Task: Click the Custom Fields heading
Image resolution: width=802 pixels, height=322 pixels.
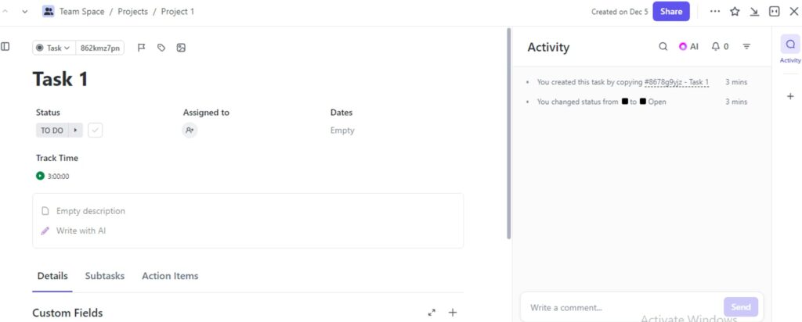Action: coord(67,313)
